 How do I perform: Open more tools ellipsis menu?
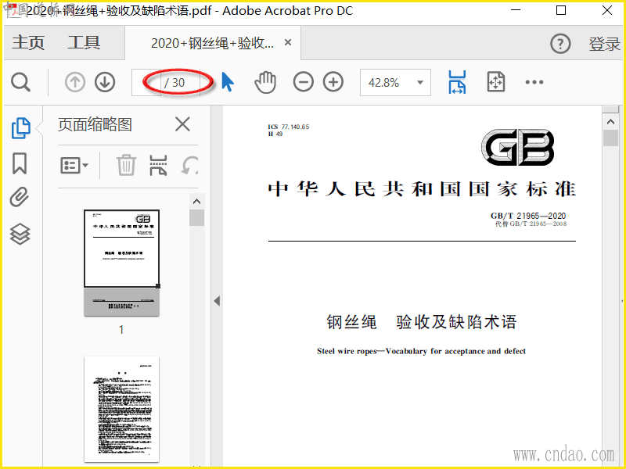(534, 82)
